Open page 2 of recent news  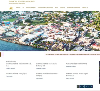pos(80,86)
